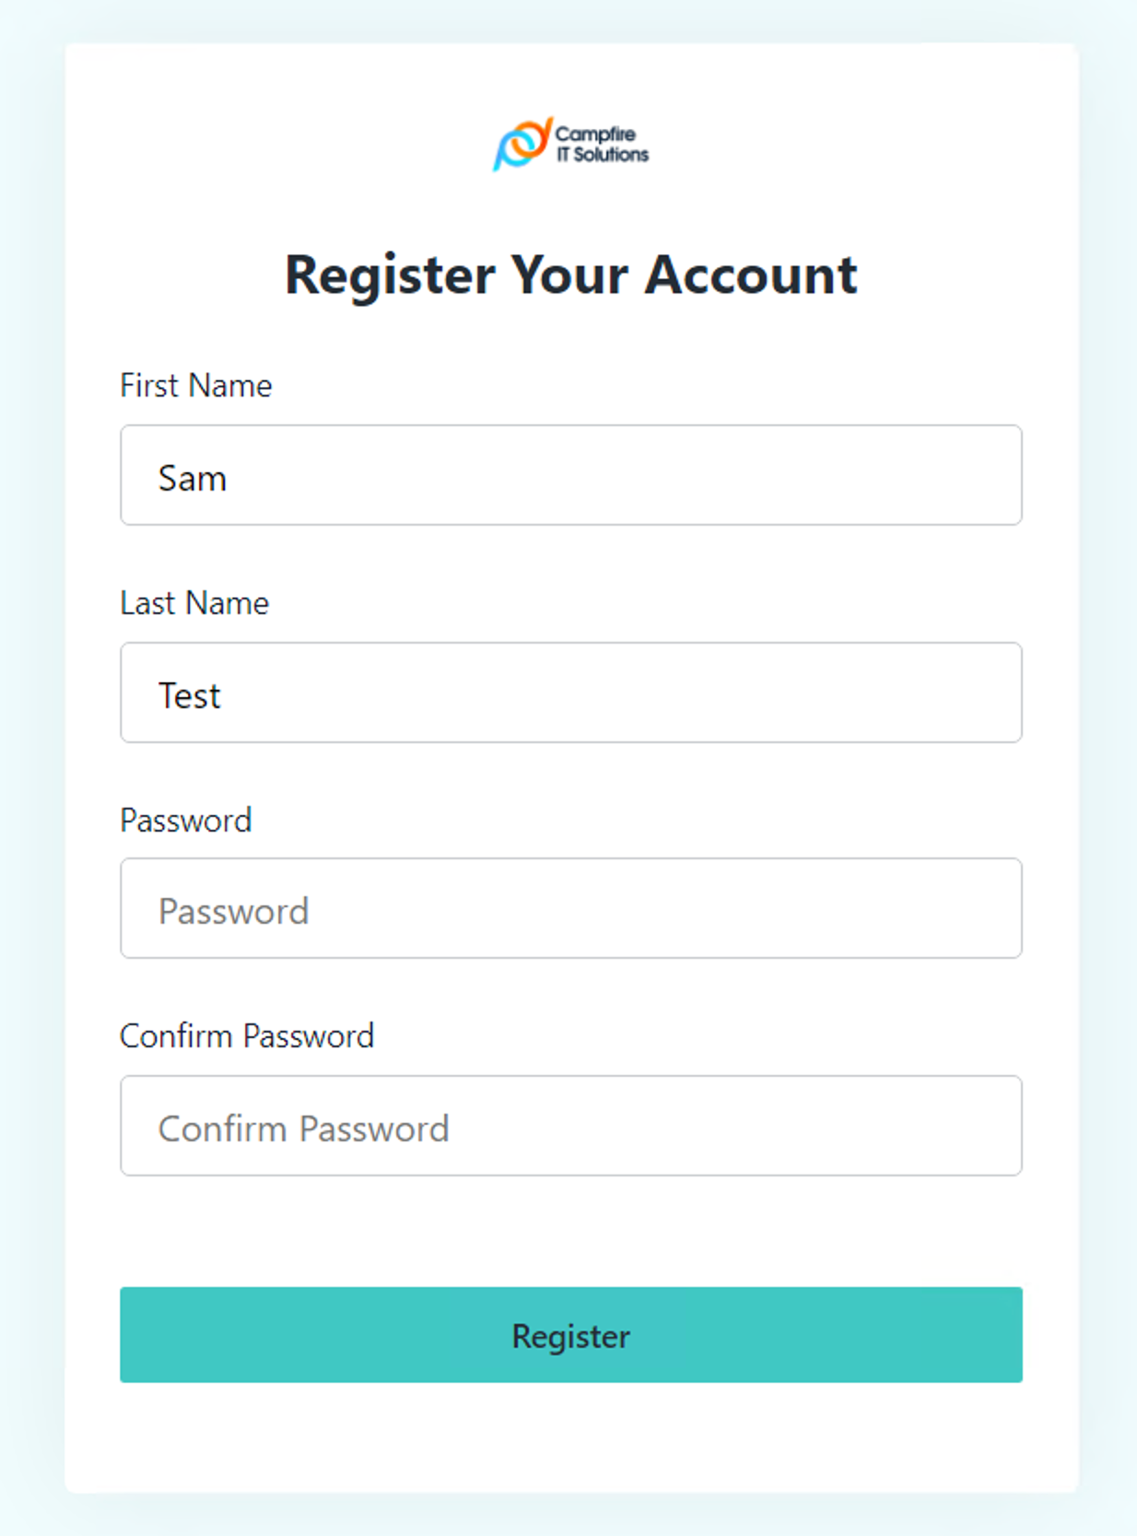Focus the Password input field

coord(570,908)
